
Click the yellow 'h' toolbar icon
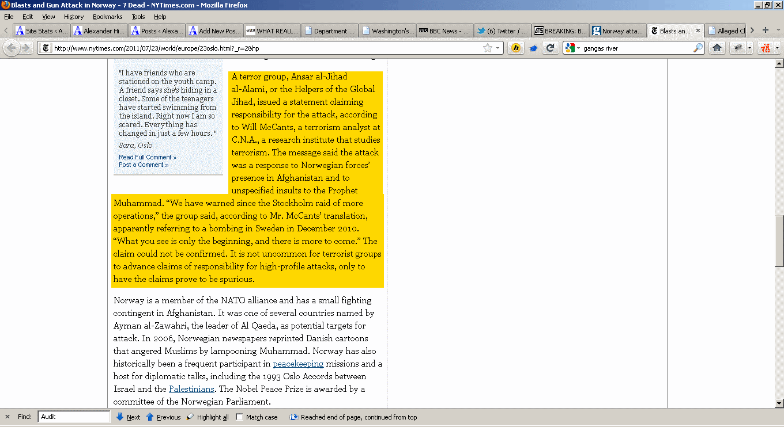coord(516,48)
